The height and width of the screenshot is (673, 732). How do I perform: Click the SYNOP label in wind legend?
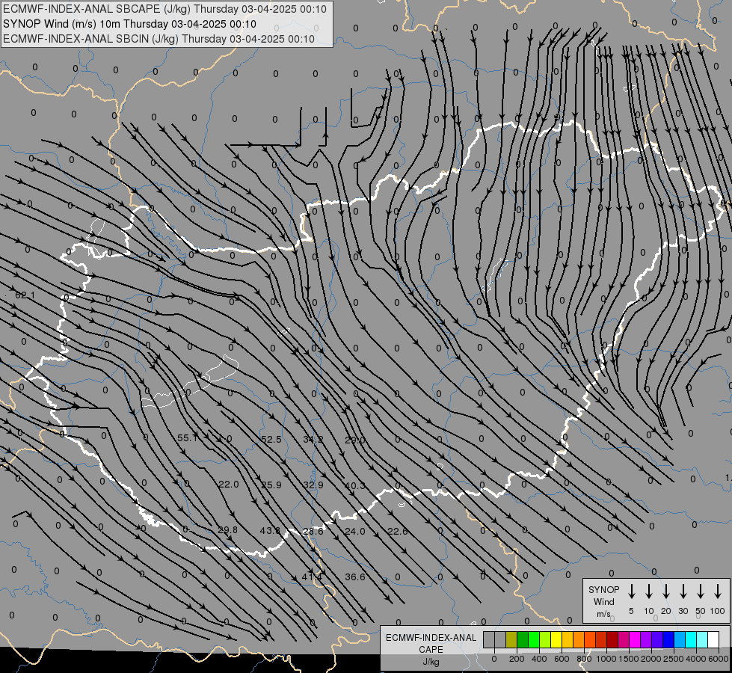pos(603,589)
